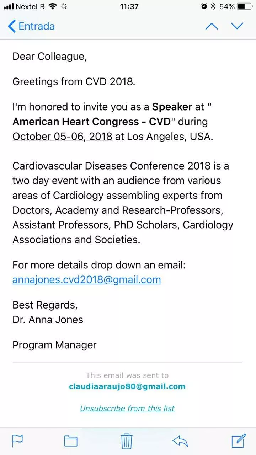The image size is (256, 455).
Task: Tap the alarm clock status icon
Action: [x=204, y=6]
